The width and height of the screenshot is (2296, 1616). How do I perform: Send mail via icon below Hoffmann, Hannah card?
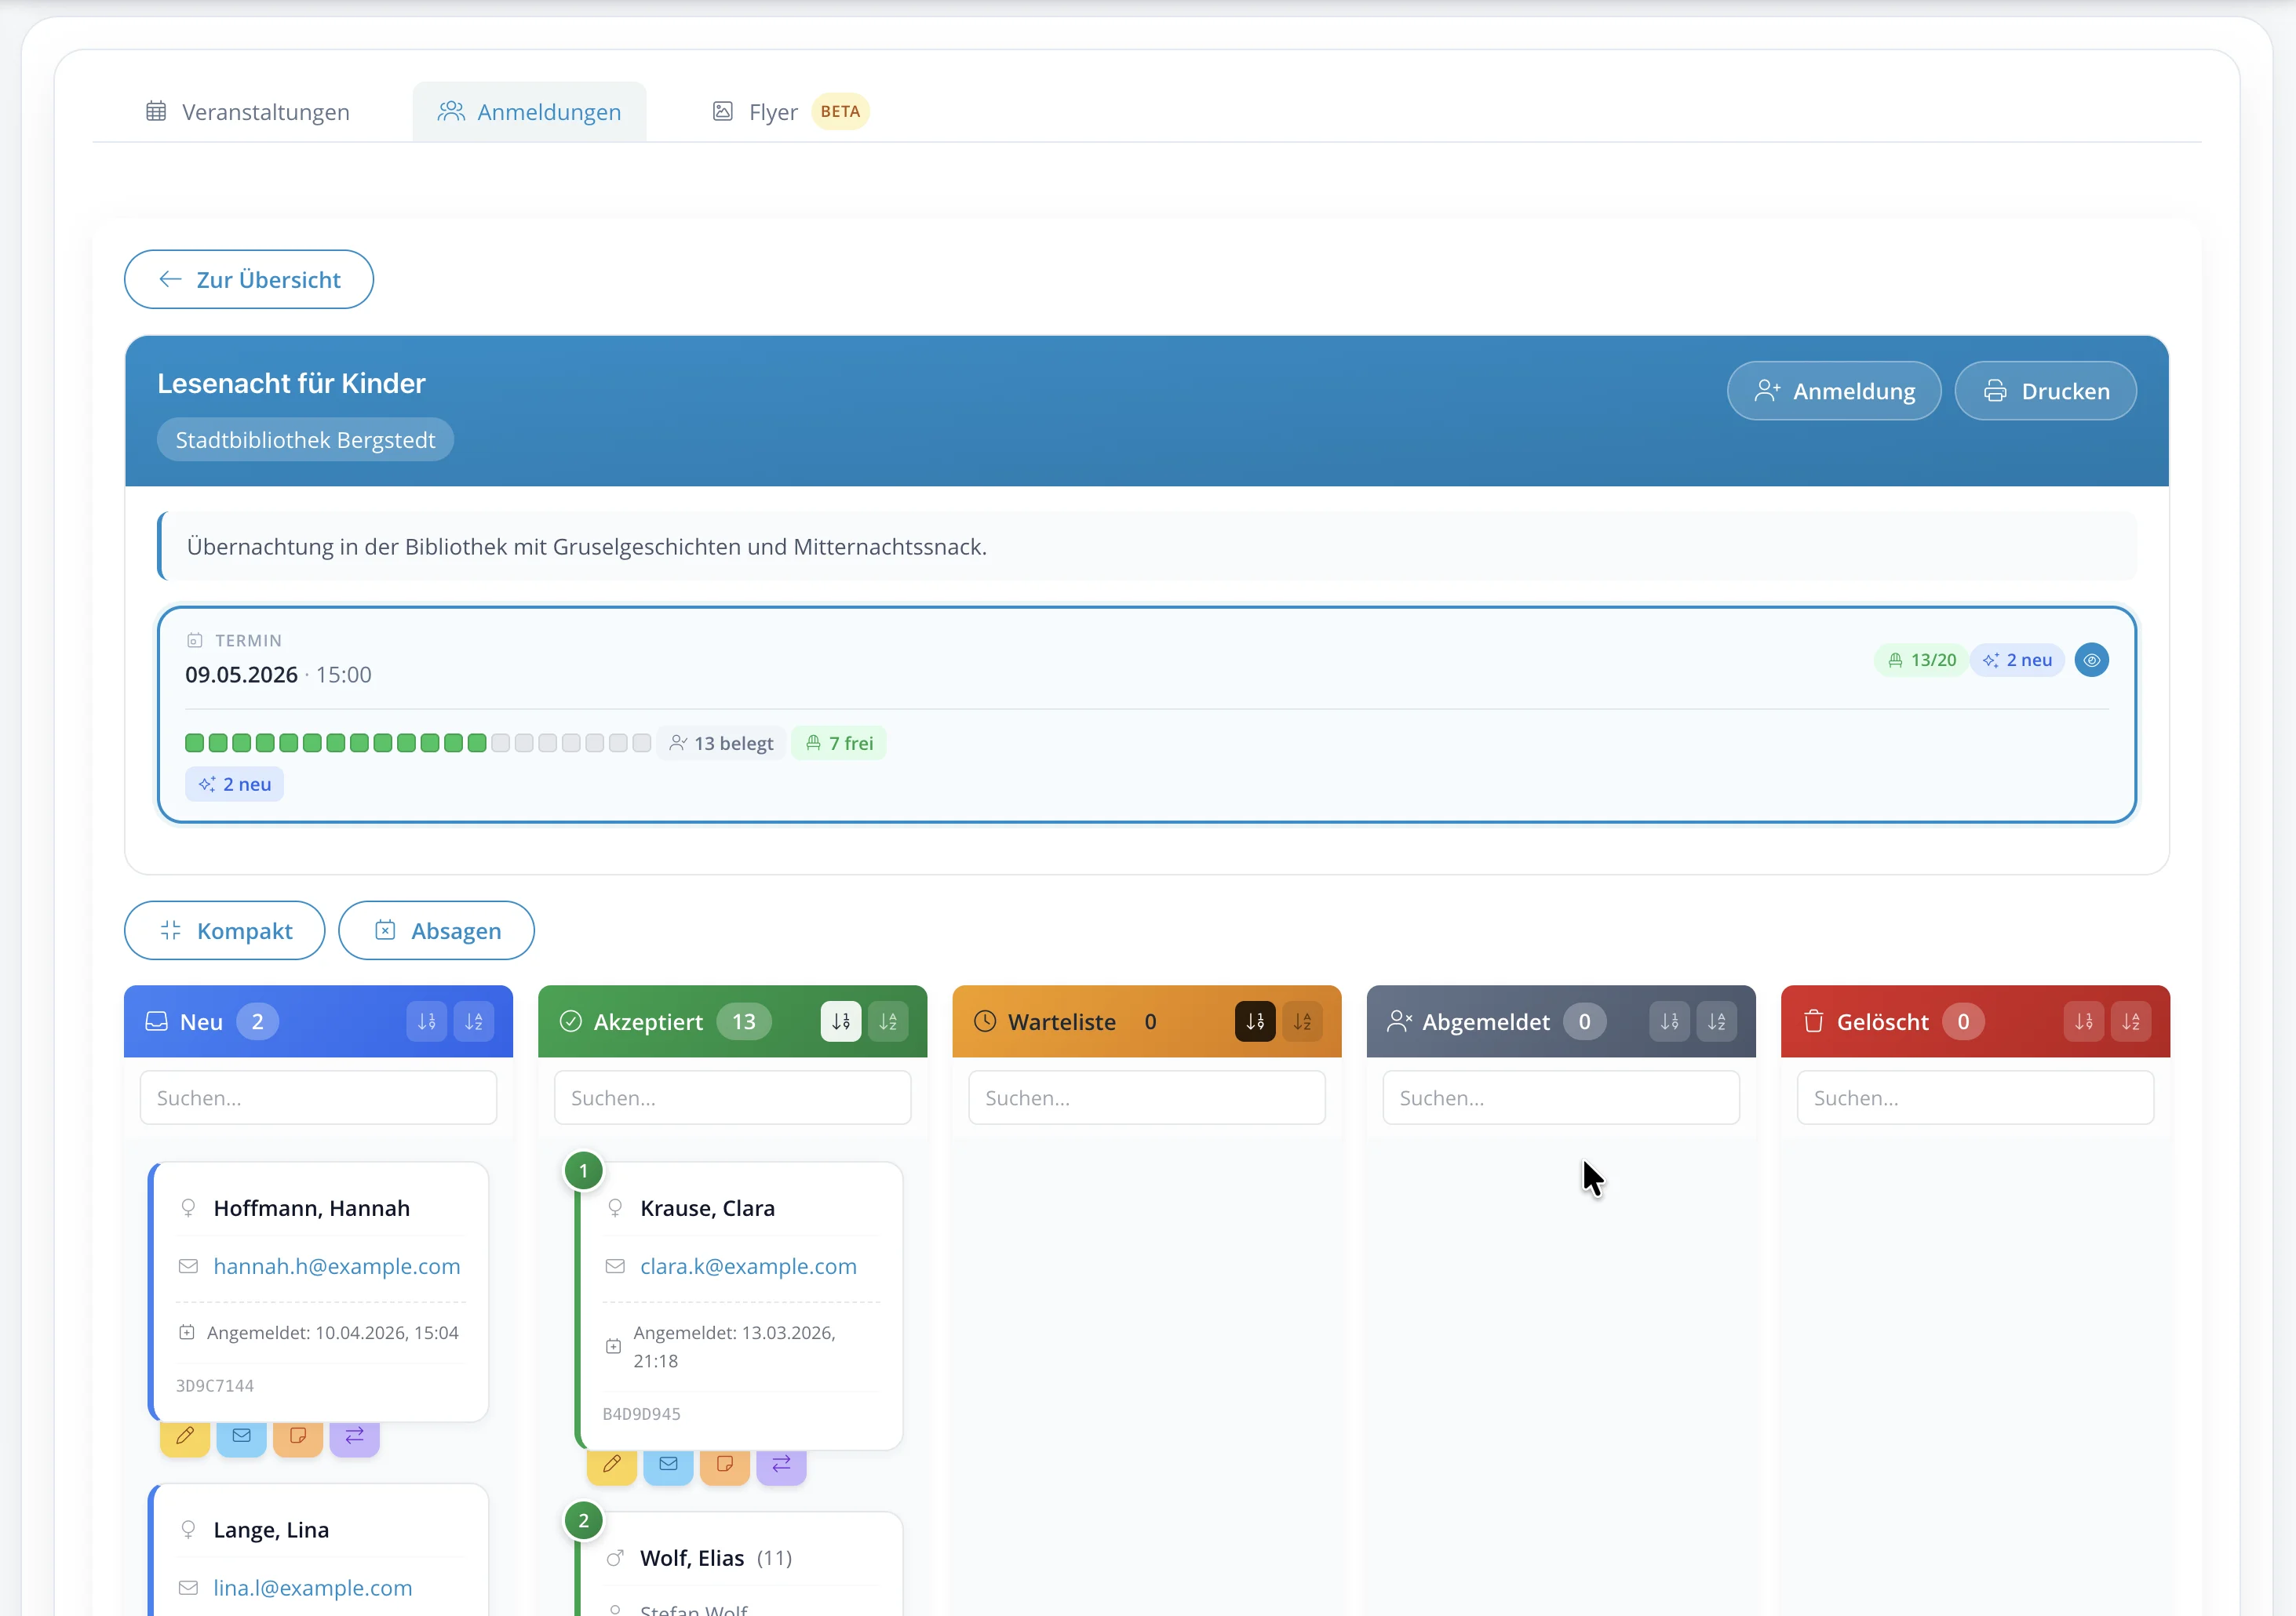241,1437
